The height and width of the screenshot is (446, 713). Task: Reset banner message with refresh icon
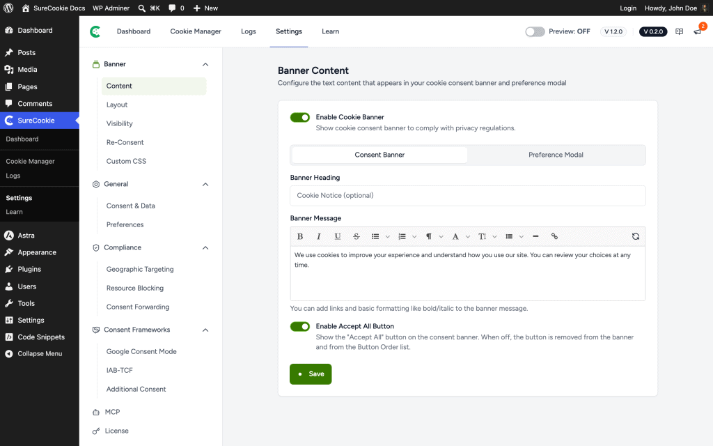(635, 236)
